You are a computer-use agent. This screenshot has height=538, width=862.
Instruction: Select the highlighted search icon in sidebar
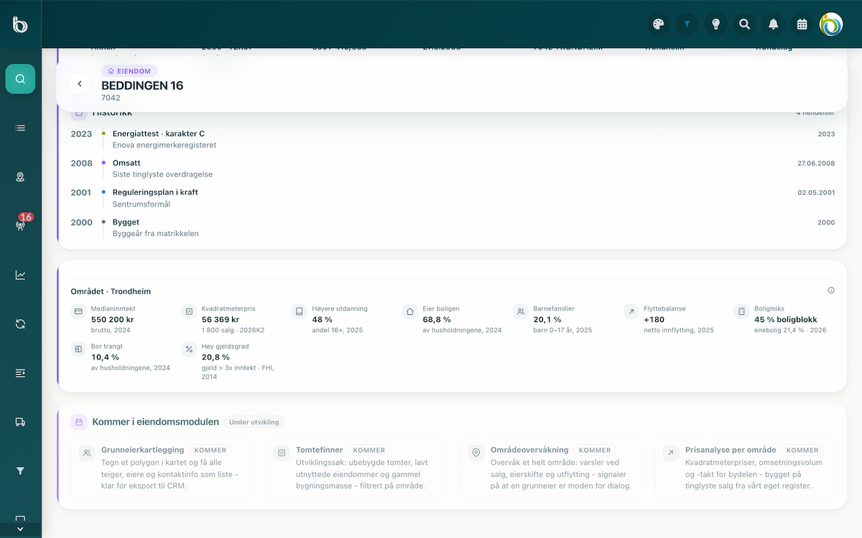20,79
